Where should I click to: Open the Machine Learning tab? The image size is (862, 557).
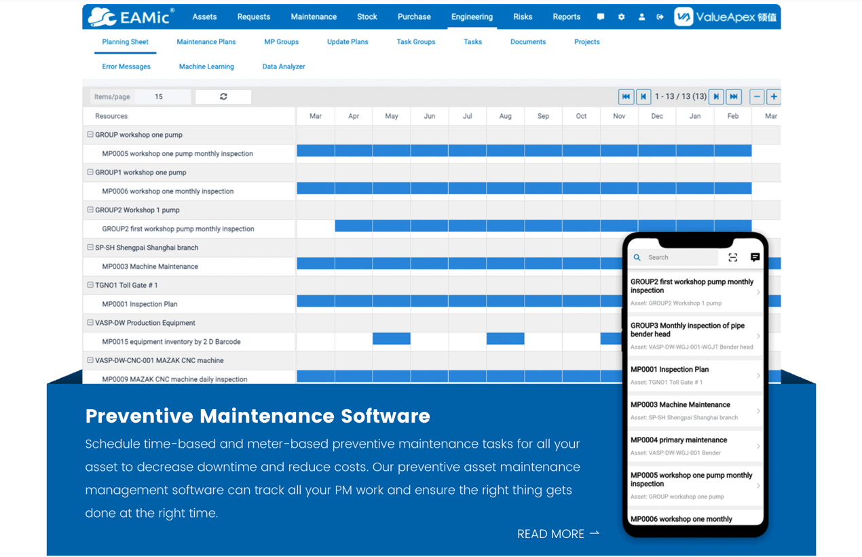206,66
